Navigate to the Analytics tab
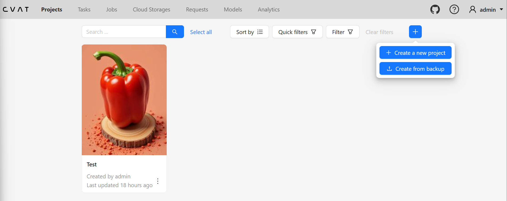The width and height of the screenshot is (507, 201). pos(269,10)
